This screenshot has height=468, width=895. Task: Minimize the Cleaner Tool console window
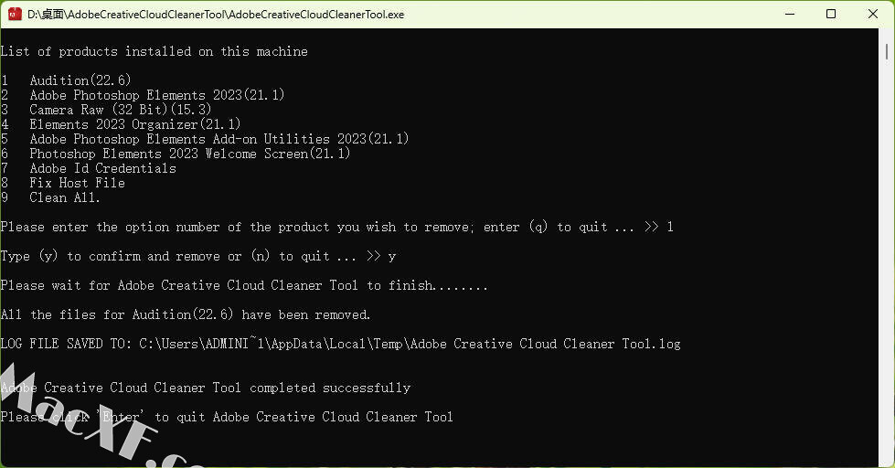790,14
